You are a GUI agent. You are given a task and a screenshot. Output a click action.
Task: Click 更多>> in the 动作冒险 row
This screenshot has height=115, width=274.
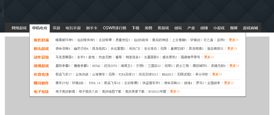pyautogui.click(x=209, y=57)
